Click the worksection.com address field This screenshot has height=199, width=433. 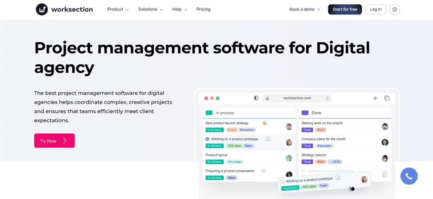[x=297, y=98]
